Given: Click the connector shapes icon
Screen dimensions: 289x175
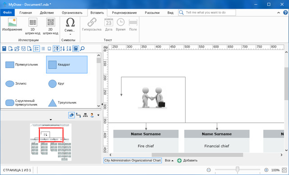Looking at the screenshot, I should coord(79,115).
